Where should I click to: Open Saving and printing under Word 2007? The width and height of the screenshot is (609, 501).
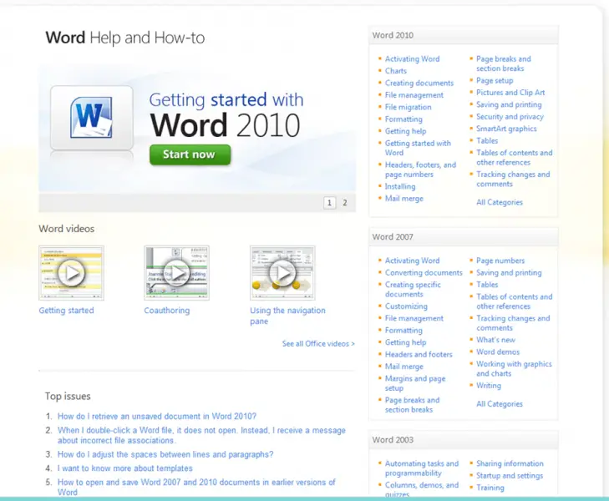(509, 273)
